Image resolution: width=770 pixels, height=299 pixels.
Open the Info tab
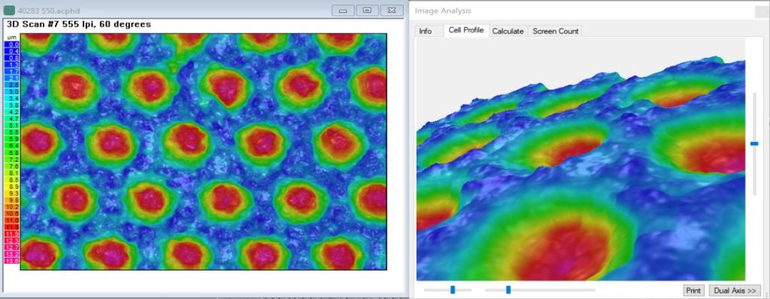coord(426,31)
